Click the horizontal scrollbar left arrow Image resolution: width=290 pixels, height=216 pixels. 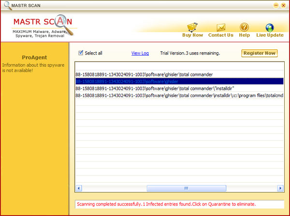click(79, 188)
